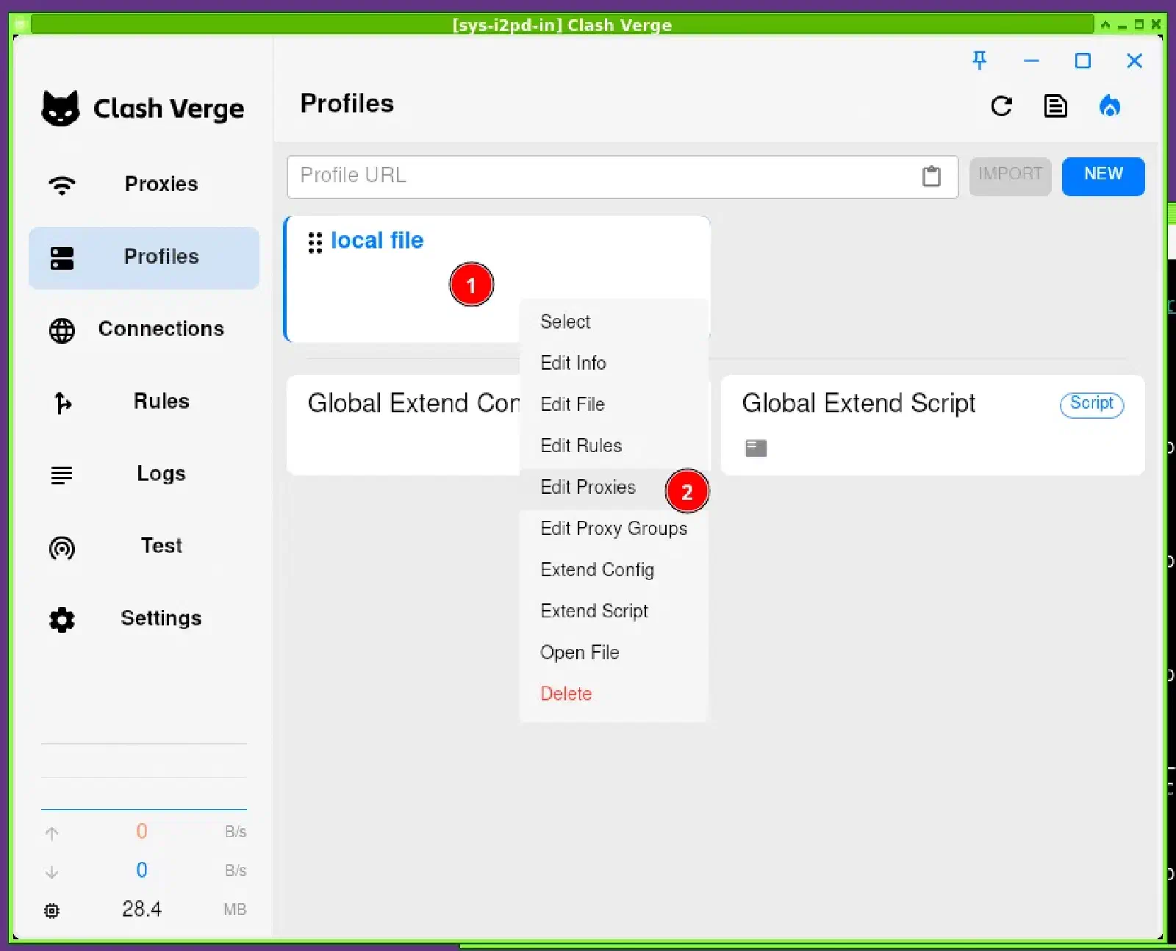Click the upload speed arrow icon
Screen dimensions: 1176x951
51,833
